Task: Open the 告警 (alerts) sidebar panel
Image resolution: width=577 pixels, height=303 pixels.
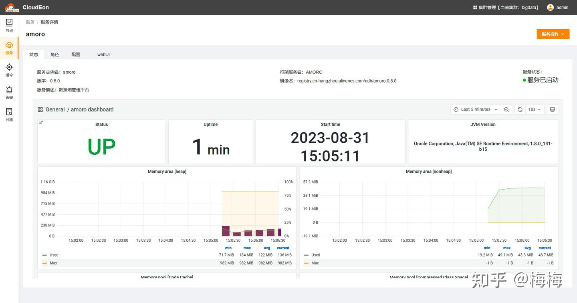Action: coord(9,93)
